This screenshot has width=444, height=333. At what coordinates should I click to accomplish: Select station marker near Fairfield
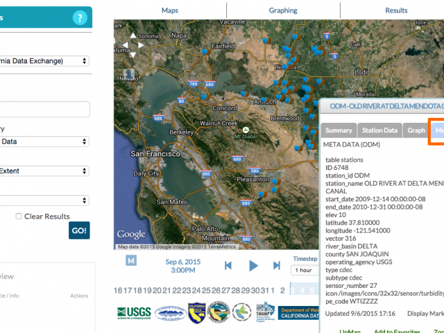tap(205, 52)
